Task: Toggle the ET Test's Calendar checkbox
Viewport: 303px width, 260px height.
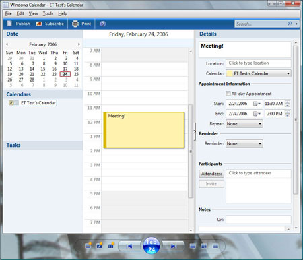Action: tap(11, 103)
